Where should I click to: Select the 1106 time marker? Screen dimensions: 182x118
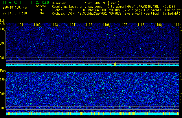(x=106, y=25)
